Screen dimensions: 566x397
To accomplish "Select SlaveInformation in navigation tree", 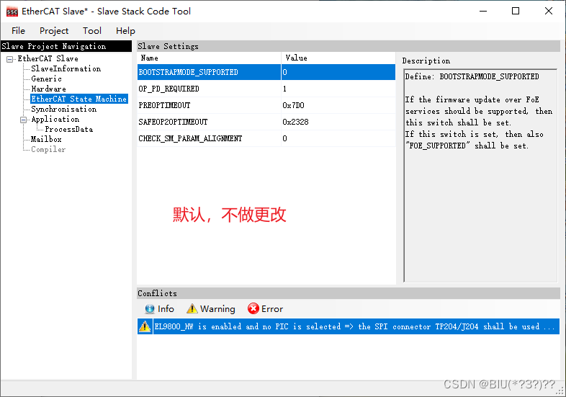I will (66, 68).
